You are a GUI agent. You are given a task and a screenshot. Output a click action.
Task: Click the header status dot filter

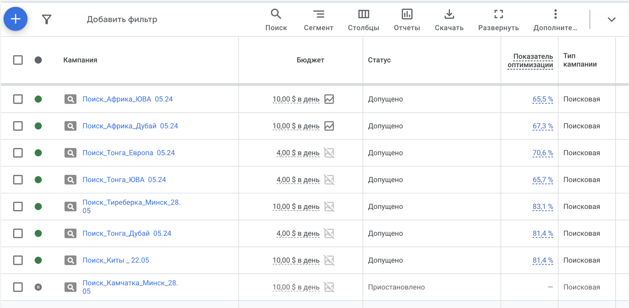tap(38, 60)
